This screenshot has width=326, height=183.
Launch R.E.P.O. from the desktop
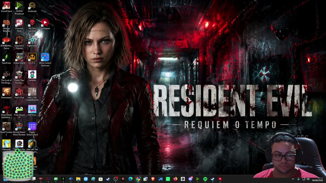pos(32,59)
